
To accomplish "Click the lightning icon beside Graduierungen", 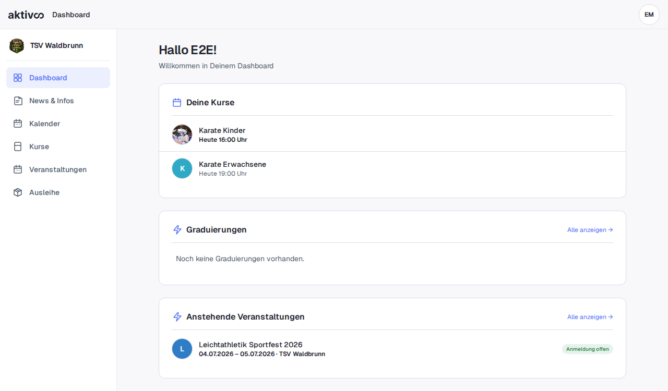I will [x=177, y=230].
